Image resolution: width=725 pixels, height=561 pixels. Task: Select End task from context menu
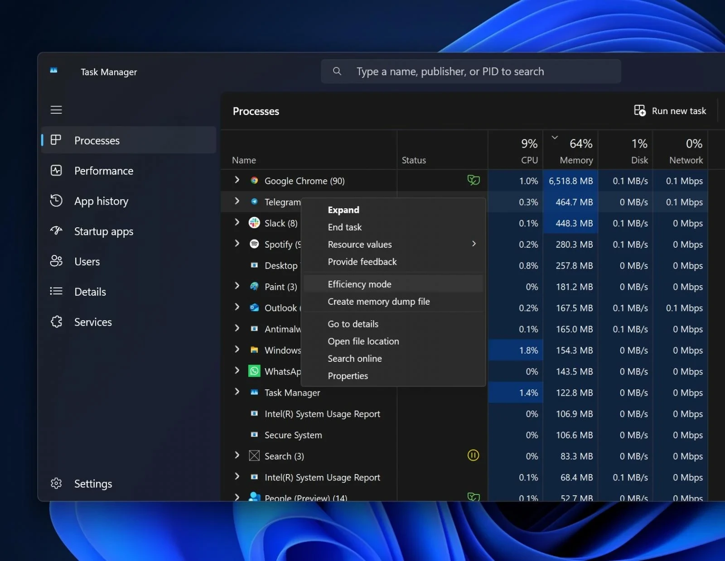coord(344,227)
